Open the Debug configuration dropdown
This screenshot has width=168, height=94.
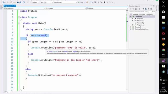(36, 2)
